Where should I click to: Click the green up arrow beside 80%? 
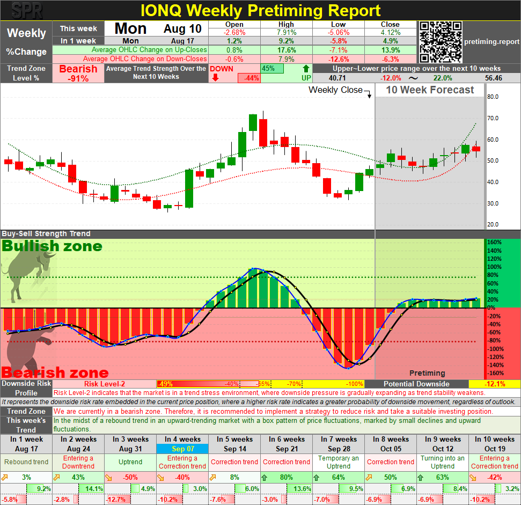click(265, 478)
